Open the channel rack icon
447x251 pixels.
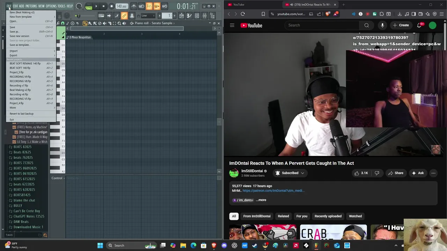(197, 16)
